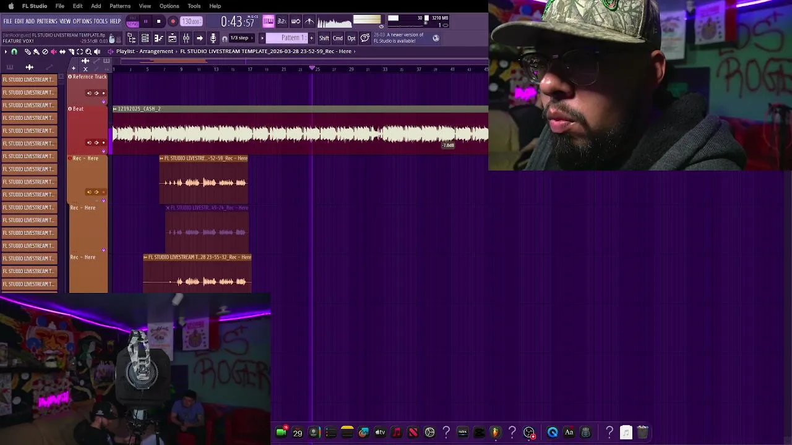Open the arrow next to the mixer arrow icon
This screenshot has width=792, height=445.
(199, 38)
